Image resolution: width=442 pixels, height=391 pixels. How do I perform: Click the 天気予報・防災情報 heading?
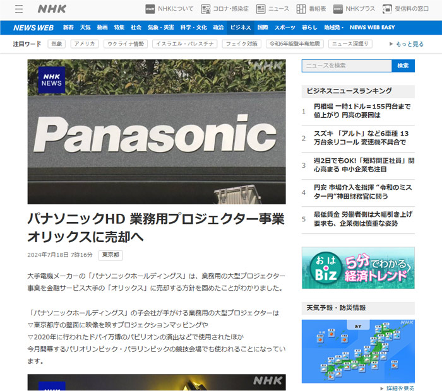coord(336,308)
